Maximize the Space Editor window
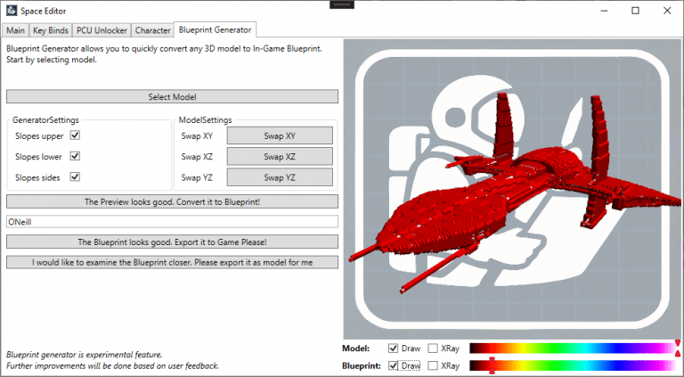Screen dimensions: 684x377 coord(636,11)
